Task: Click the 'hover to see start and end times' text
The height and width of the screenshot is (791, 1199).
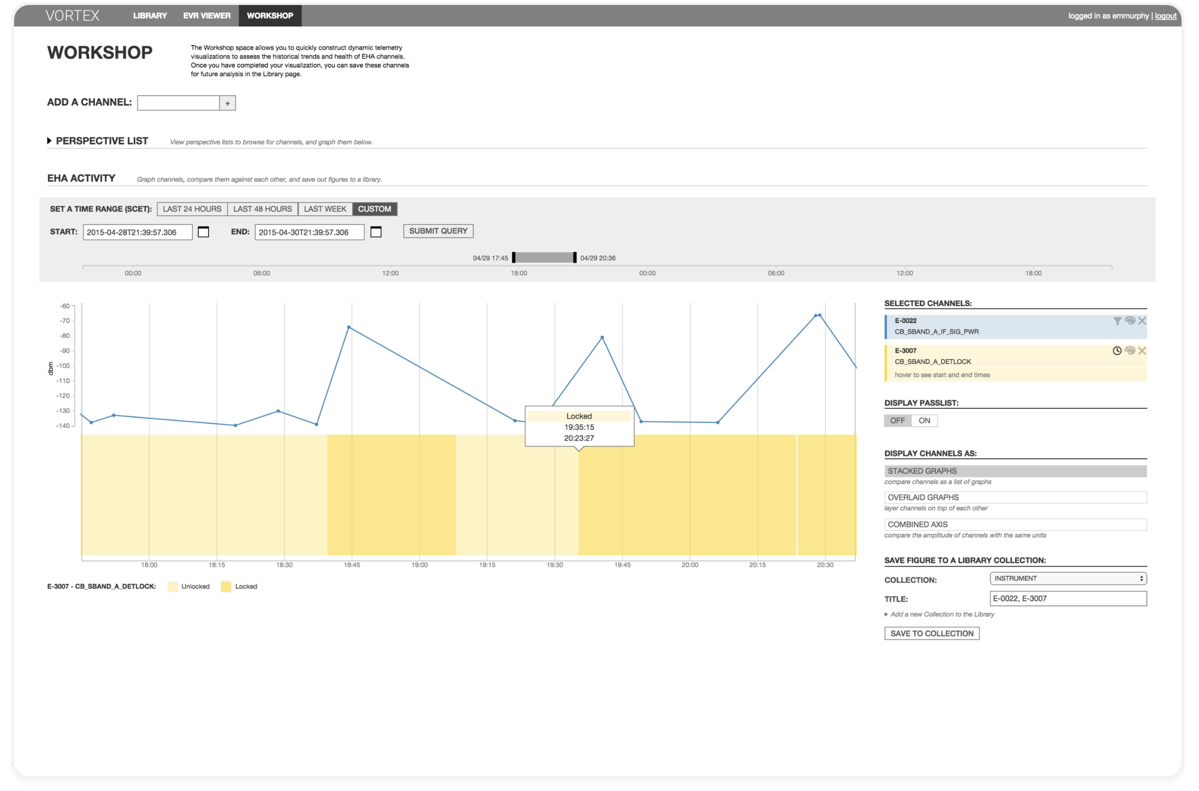Action: point(942,375)
